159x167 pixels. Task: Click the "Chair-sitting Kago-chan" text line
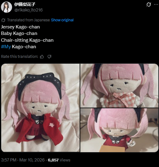pos(27,40)
